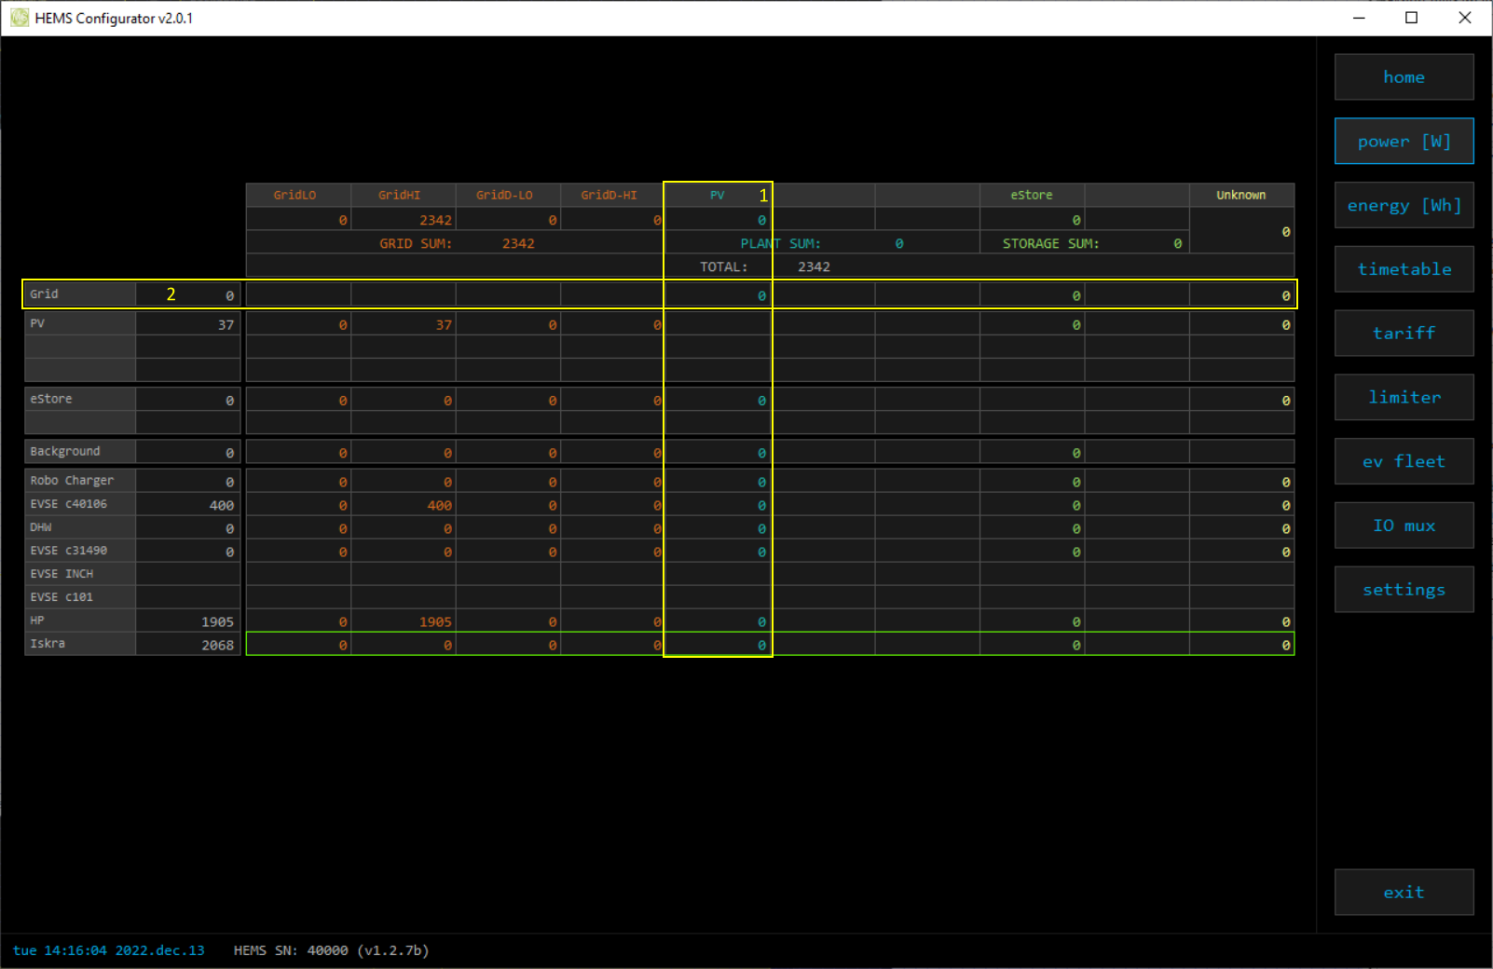Open the timetable page
The image size is (1493, 969).
coord(1404,269)
